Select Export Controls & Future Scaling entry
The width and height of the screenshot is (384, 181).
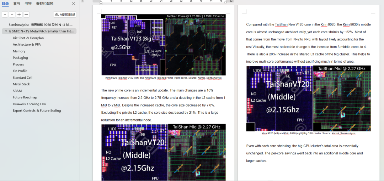coord(37,111)
